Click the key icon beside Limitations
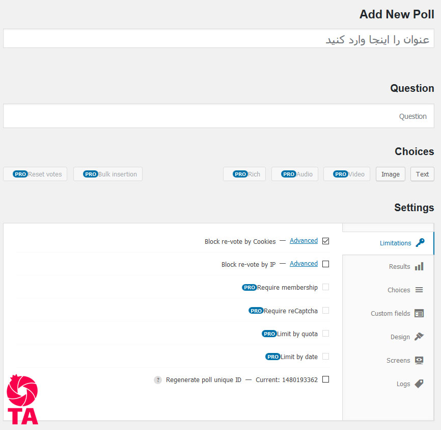The image size is (441, 430). [x=420, y=243]
